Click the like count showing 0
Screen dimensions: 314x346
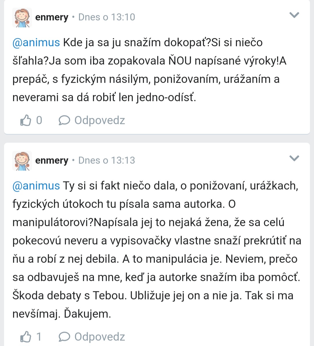point(39,120)
